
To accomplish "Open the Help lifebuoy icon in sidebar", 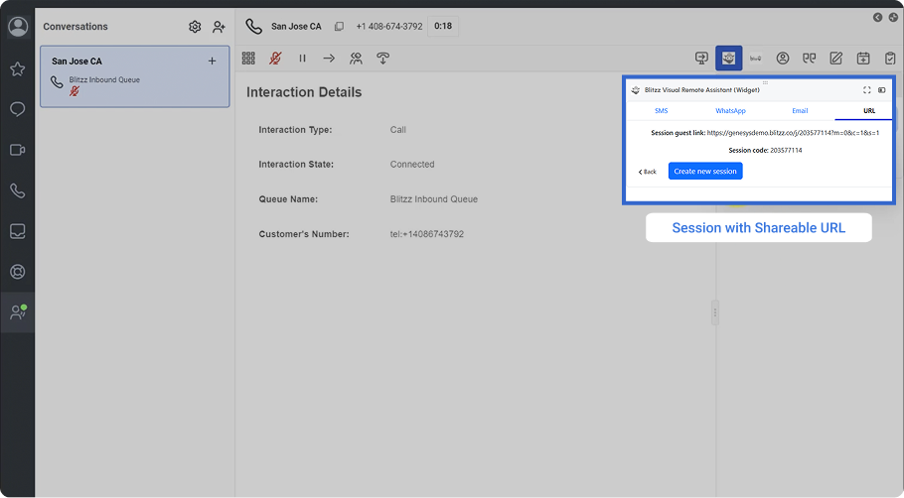I will pos(17,272).
